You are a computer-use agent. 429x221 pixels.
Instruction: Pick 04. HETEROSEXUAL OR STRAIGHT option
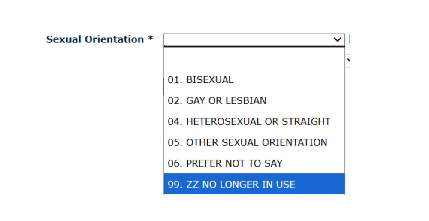pos(249,121)
